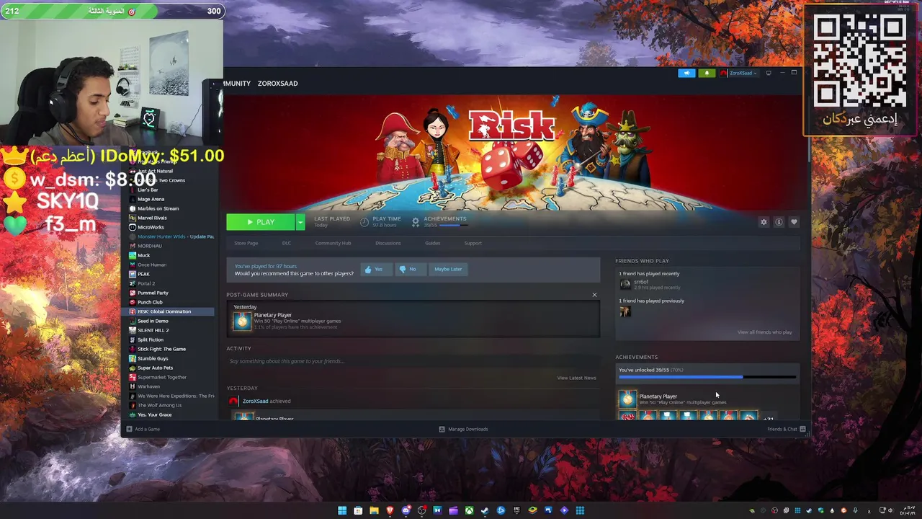Open the Guides tab
Image resolution: width=922 pixels, height=519 pixels.
click(432, 243)
